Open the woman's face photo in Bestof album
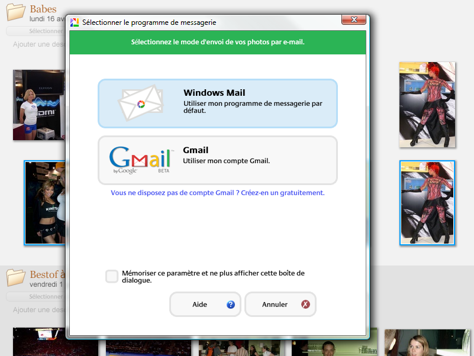474x356 pixels. click(x=427, y=343)
